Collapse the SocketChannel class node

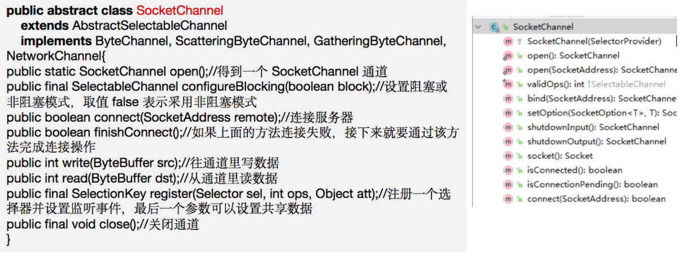(x=479, y=26)
